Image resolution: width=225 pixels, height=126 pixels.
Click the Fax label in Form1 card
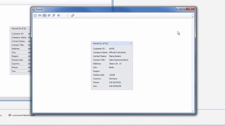tap(95, 86)
